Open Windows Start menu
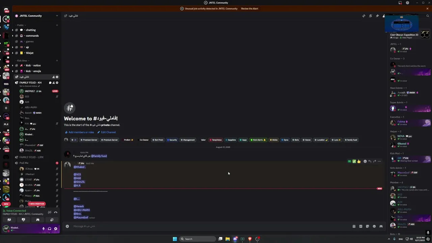 click(175, 239)
